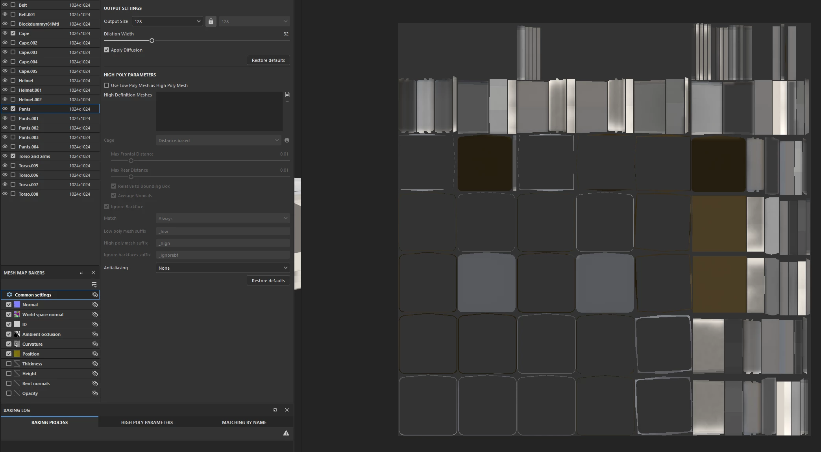
Task: Open the Cage Distance-based dropdown
Action: 218,140
